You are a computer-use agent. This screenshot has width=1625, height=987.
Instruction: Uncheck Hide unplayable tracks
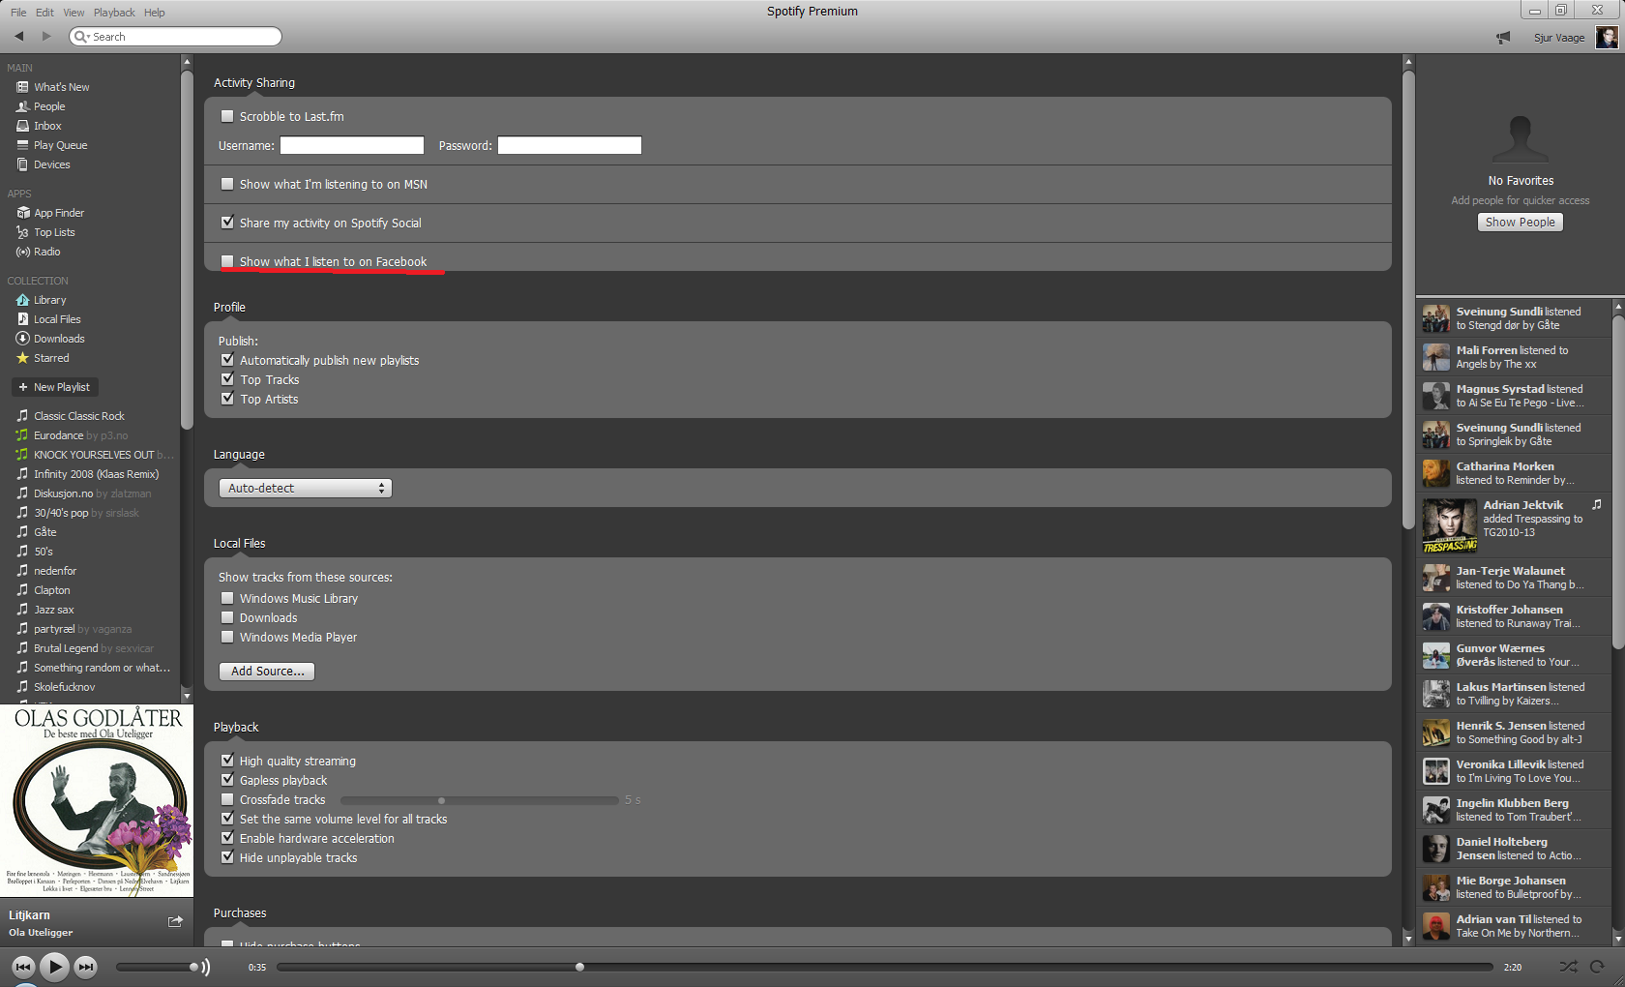[x=227, y=857]
